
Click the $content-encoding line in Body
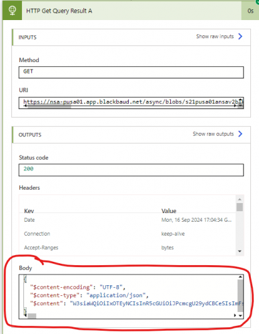(77, 287)
